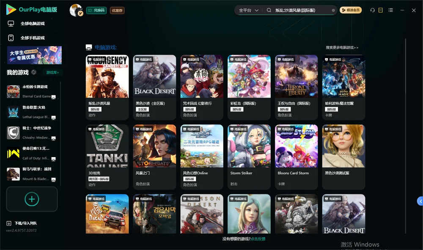Open the redeem code button 兑换码

[96, 10]
